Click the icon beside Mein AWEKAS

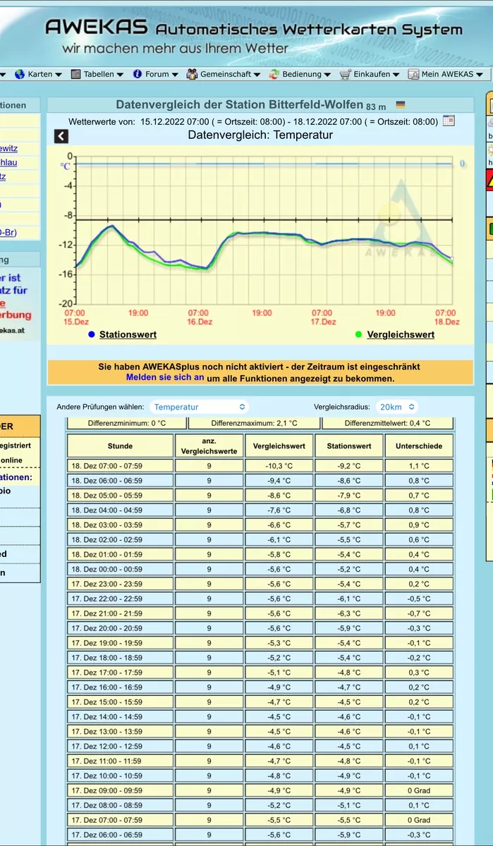[x=413, y=74]
